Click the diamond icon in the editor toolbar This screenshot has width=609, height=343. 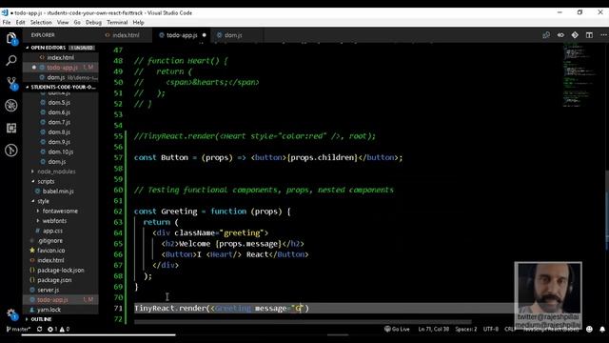(x=575, y=35)
